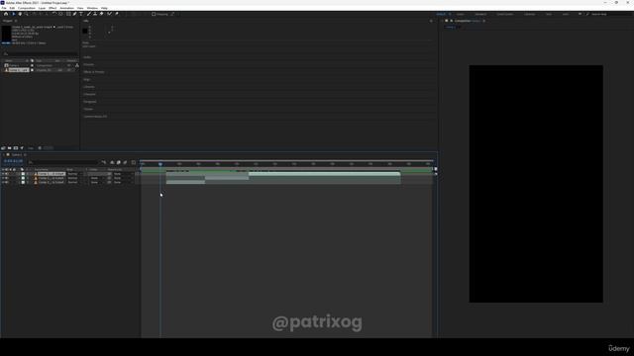Mute audio of the second layer
This screenshot has width=634, height=356.
pos(7,178)
